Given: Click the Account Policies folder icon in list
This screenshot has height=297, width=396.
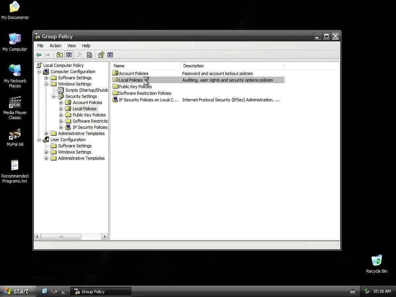Looking at the screenshot, I should 115,73.
